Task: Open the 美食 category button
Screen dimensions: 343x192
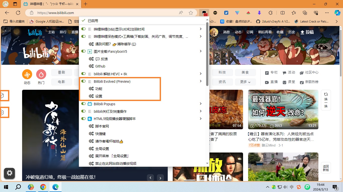Action: (245, 72)
